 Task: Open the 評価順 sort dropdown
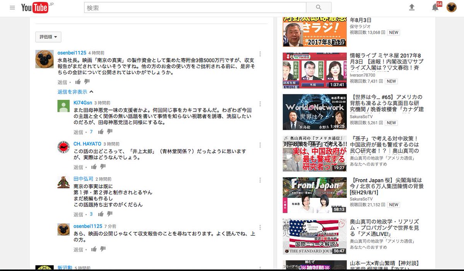click(x=48, y=37)
